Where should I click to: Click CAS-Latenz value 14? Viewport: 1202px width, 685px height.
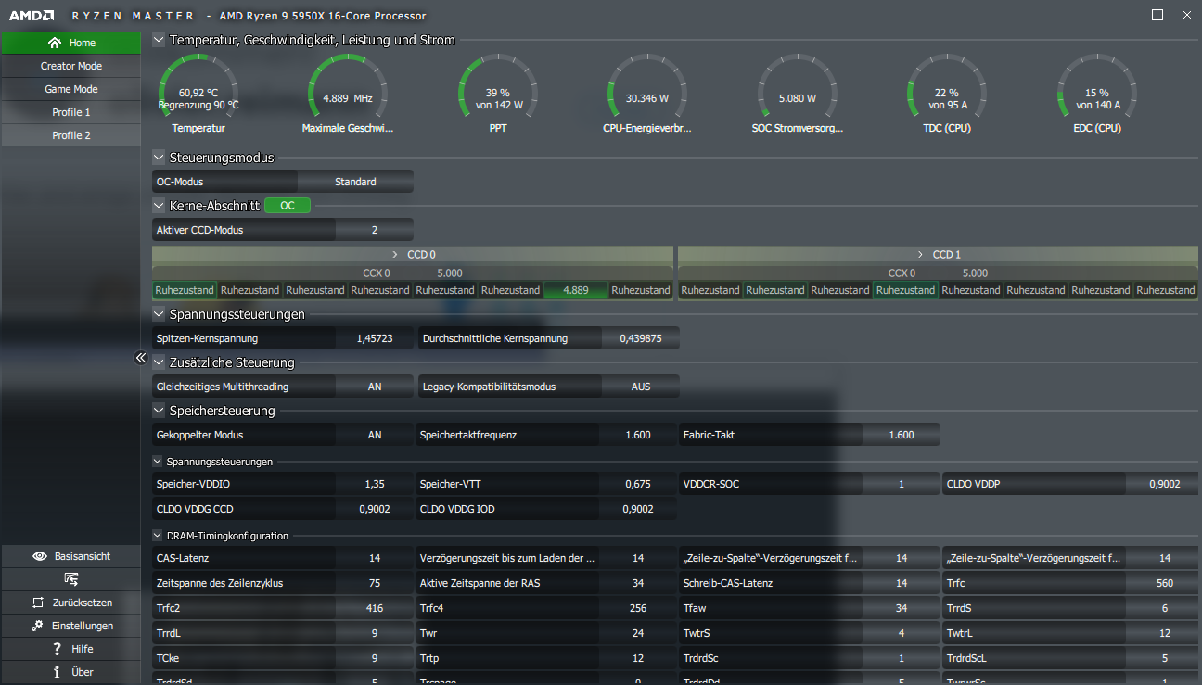(375, 558)
